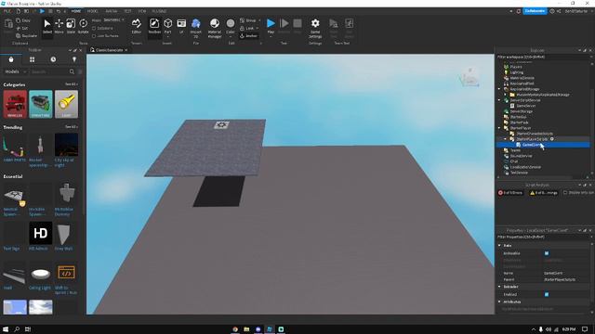
Task: Toggle the Toolbox panel button
Action: [x=154, y=27]
